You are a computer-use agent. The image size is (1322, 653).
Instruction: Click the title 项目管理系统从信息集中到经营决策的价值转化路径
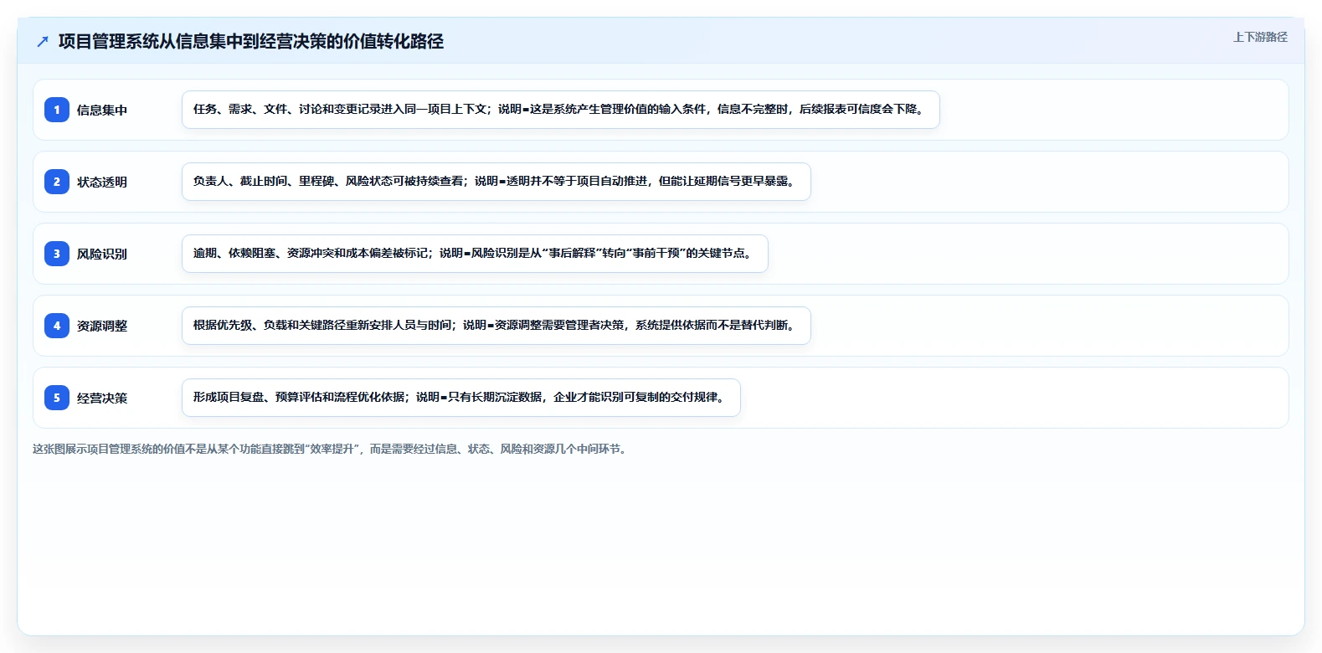pos(251,42)
